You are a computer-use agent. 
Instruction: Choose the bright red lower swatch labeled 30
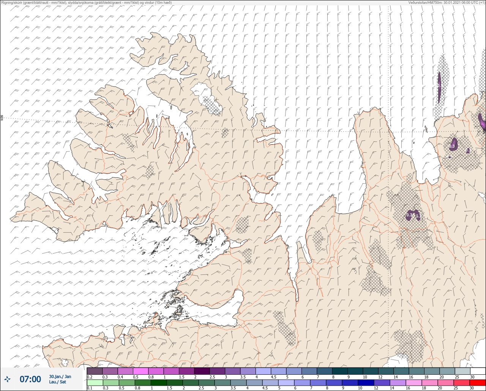pos(478,382)
